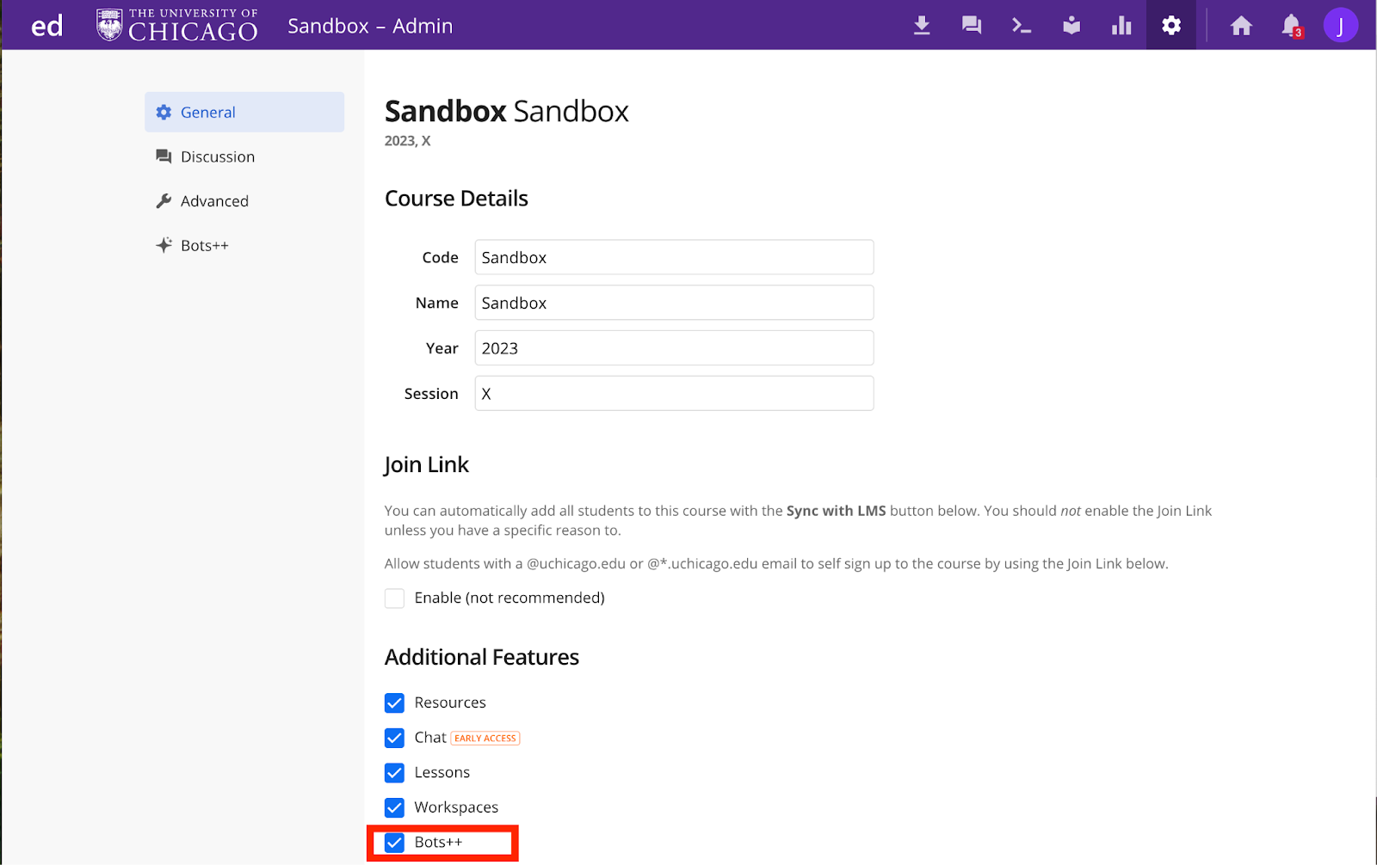The width and height of the screenshot is (1377, 865).
Task: Disable the Bots++ feature checkbox
Action: point(394,843)
